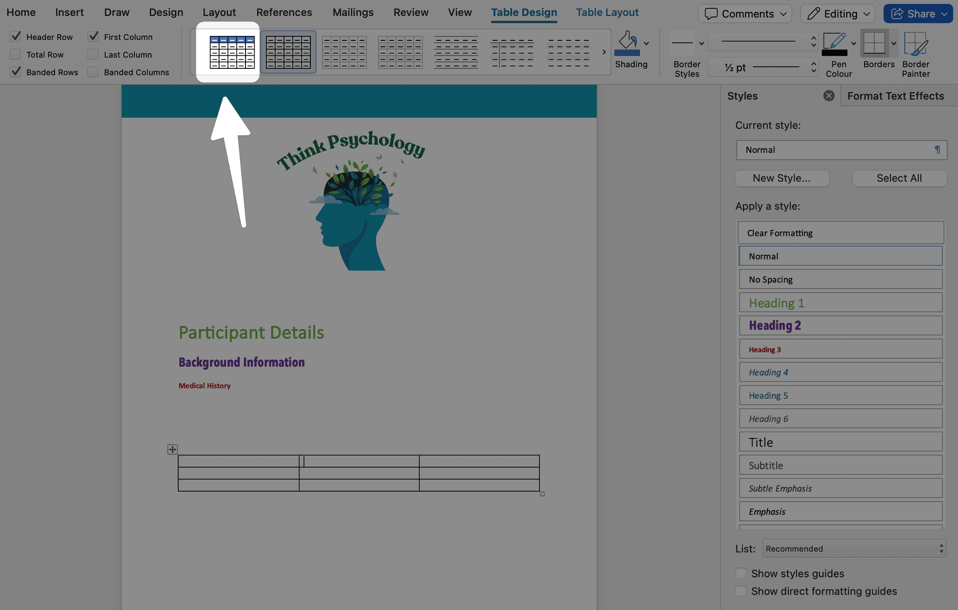This screenshot has height=610, width=958.
Task: Open the Editing mode dropdown
Action: (838, 13)
